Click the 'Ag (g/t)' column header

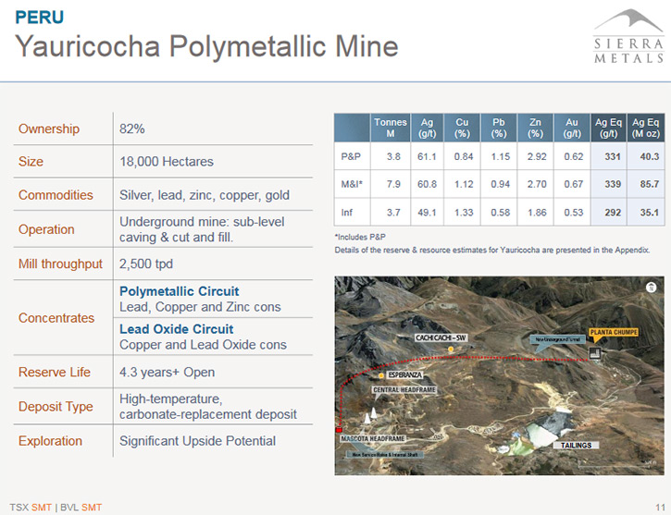click(427, 128)
